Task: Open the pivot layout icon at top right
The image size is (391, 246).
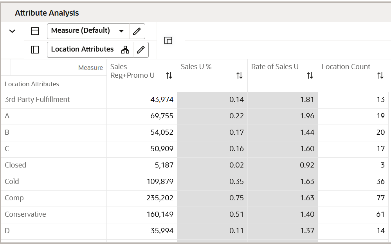Action: (168, 40)
